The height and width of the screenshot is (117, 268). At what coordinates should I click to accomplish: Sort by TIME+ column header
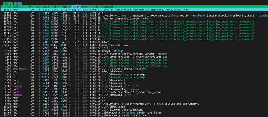95,7
